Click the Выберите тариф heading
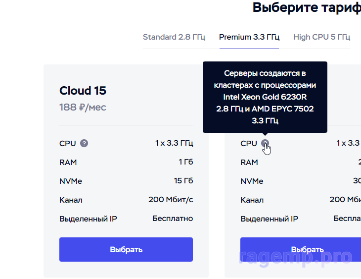The image size is (361, 279). (x=307, y=7)
